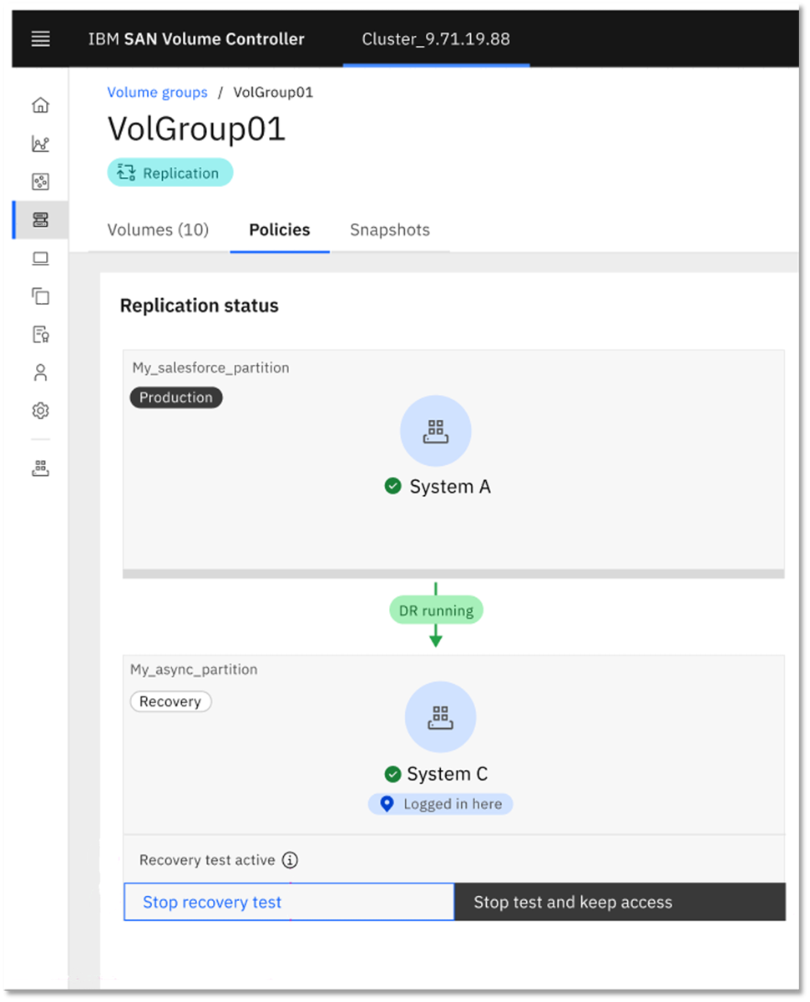Click the DR running status badge

[436, 610]
